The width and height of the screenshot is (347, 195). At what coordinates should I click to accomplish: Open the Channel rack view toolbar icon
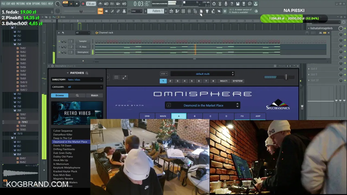click(x=183, y=11)
